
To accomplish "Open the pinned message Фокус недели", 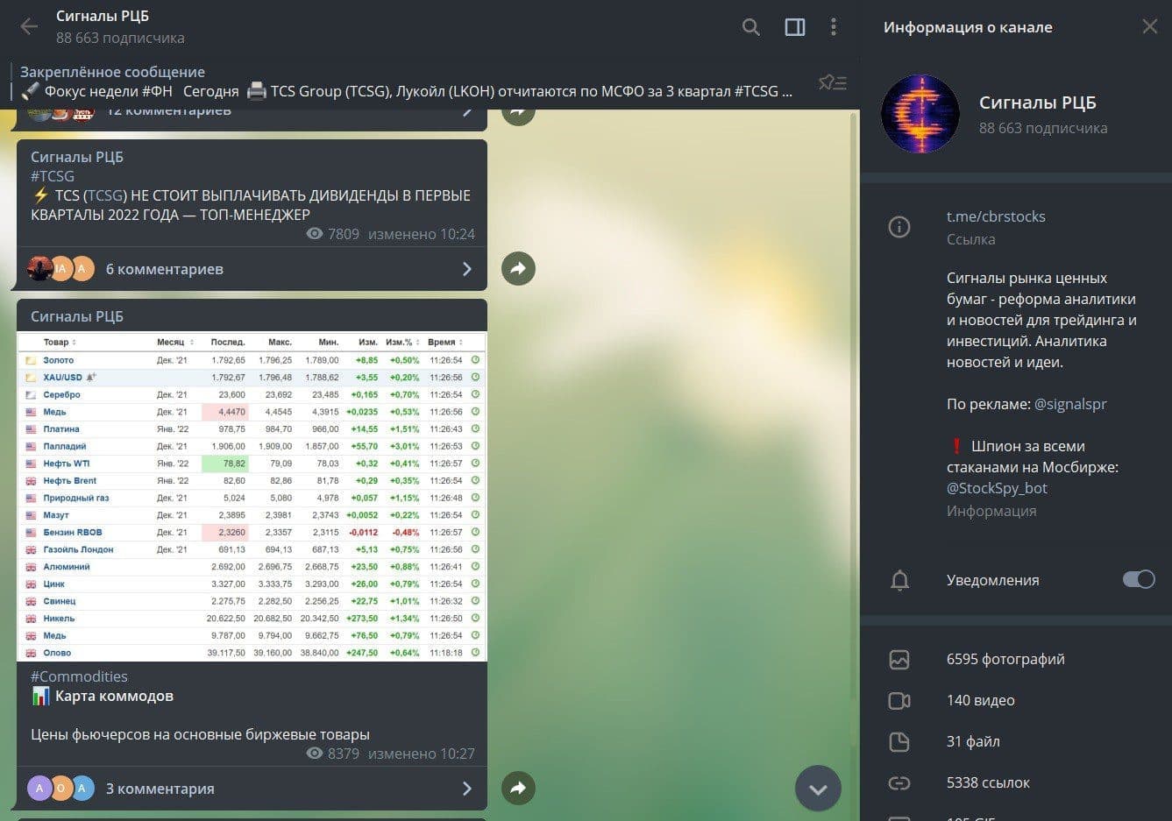I will pos(407,82).
